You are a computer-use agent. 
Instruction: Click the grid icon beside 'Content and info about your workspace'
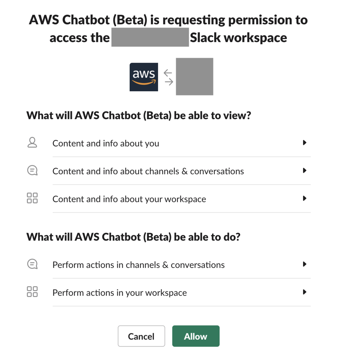[32, 198]
